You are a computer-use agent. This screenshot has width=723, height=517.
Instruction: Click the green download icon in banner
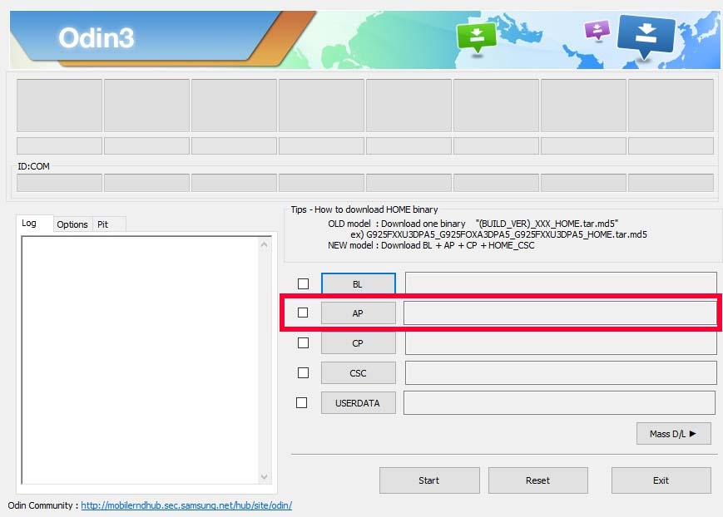(x=476, y=39)
